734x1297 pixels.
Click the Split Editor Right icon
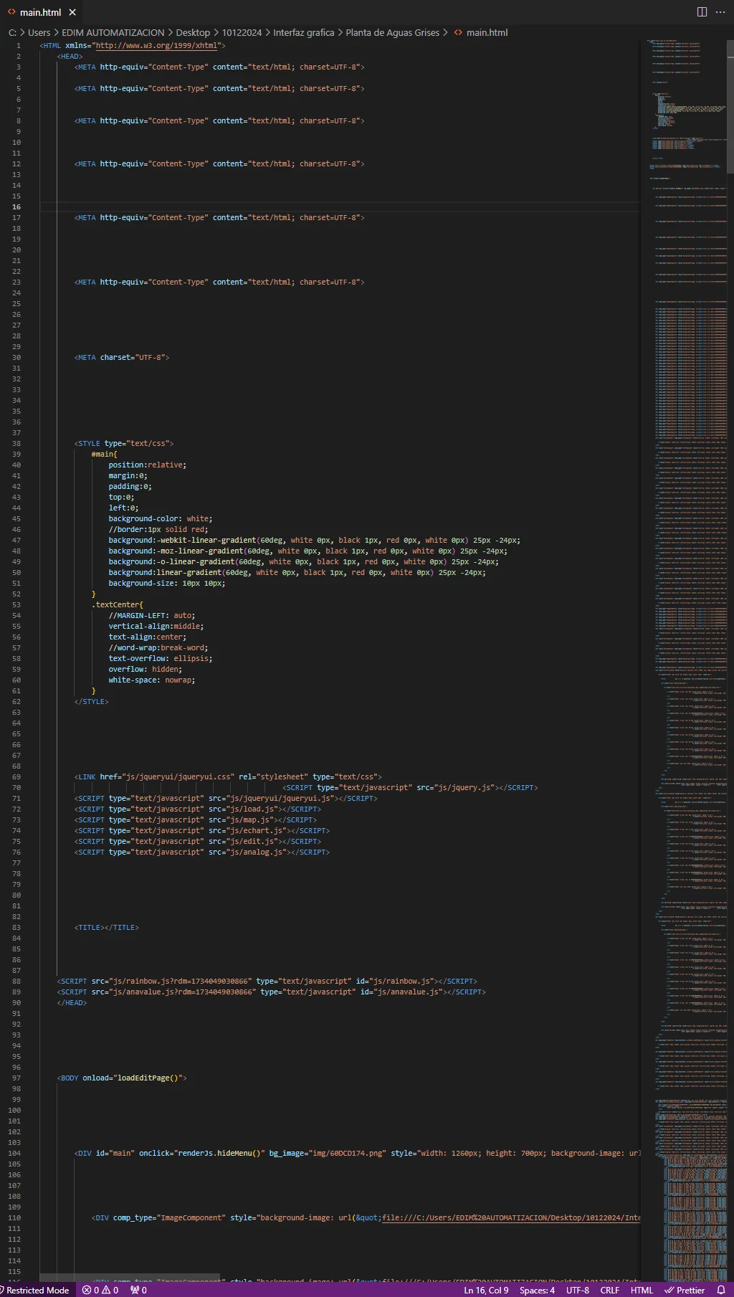click(702, 12)
